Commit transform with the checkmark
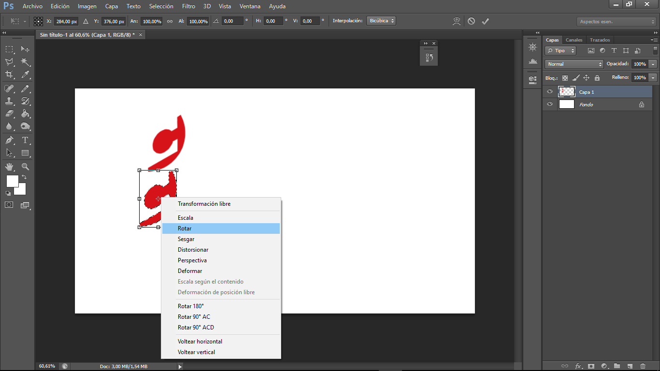The image size is (660, 371). point(486,21)
